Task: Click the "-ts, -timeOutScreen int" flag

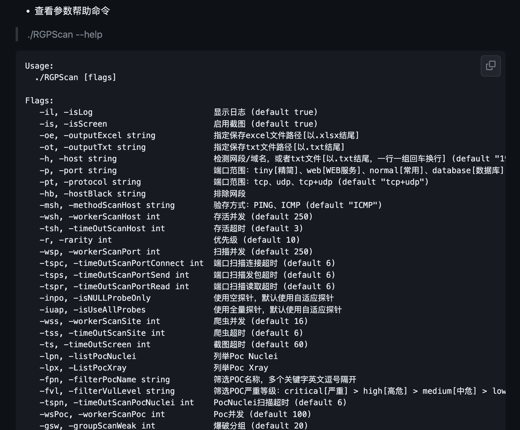Action: [95, 345]
